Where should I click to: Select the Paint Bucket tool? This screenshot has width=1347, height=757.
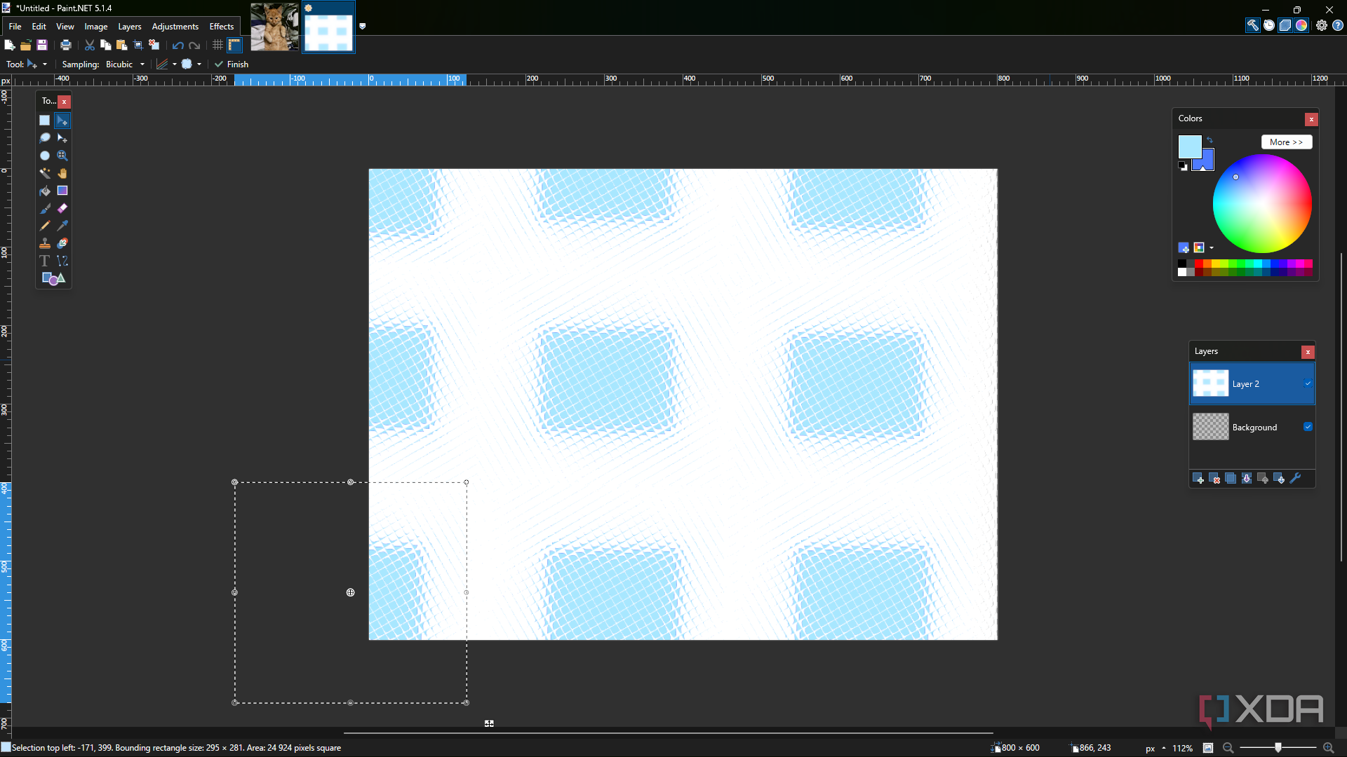coord(45,191)
